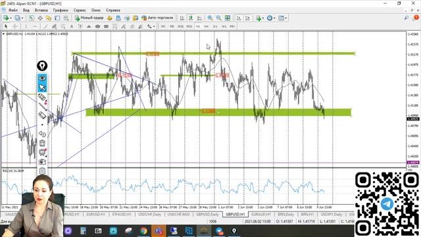421x237 pixels.
Task: Select the Text tool marked A
Action: (72, 26)
